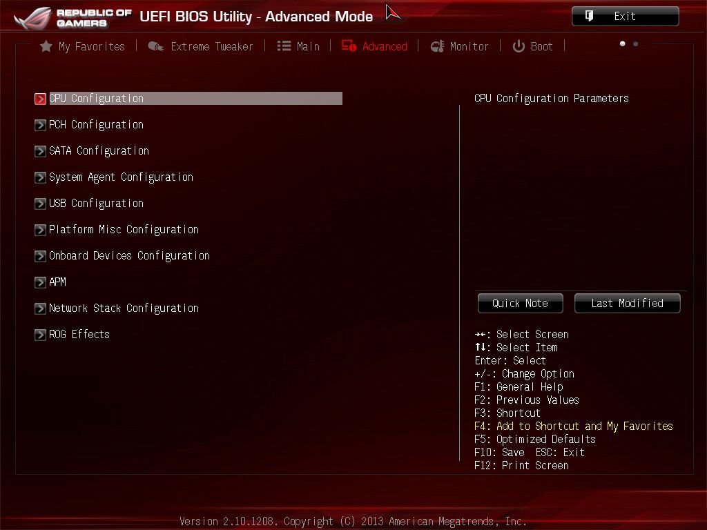Click the 'F4: Add to Shortcut and My Favorites' hint

[x=574, y=426]
